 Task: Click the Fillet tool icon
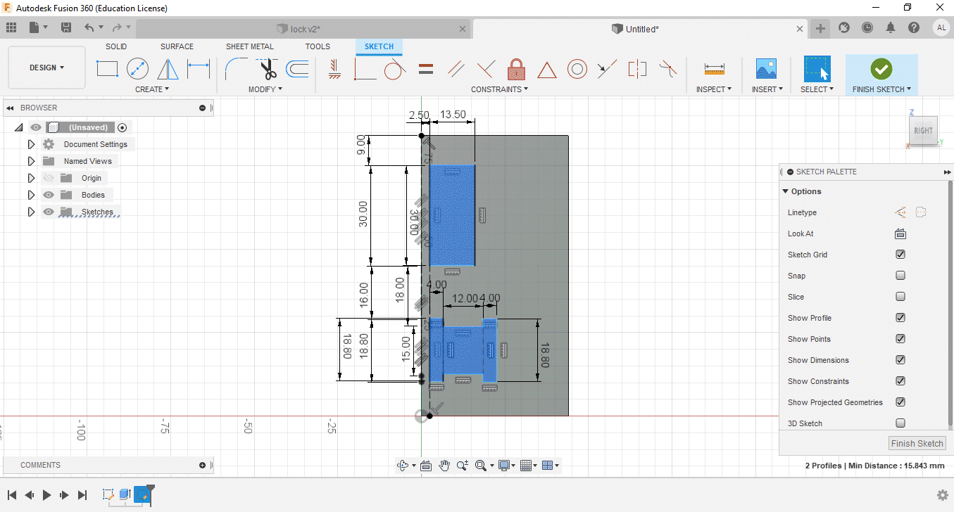tap(235, 69)
